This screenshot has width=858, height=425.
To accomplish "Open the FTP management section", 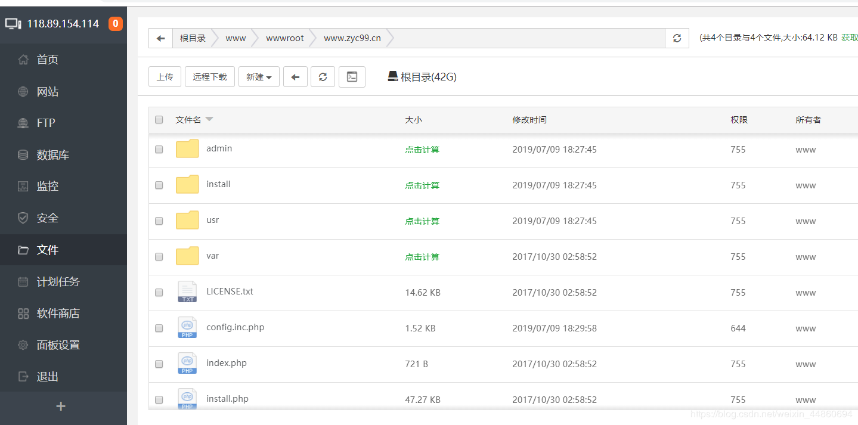I will (x=46, y=123).
